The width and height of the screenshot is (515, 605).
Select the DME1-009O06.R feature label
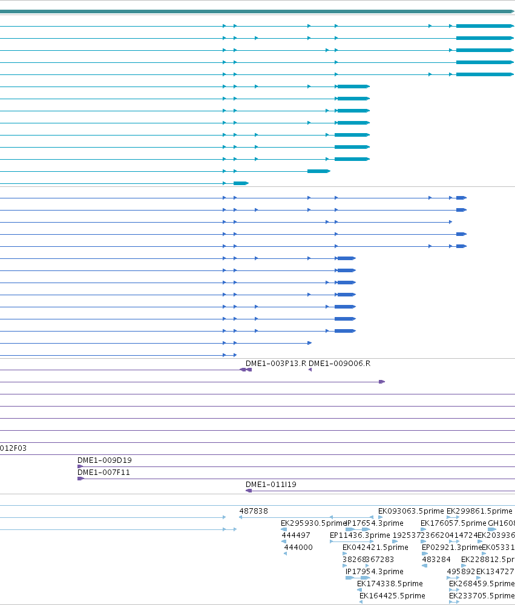pyautogui.click(x=340, y=364)
